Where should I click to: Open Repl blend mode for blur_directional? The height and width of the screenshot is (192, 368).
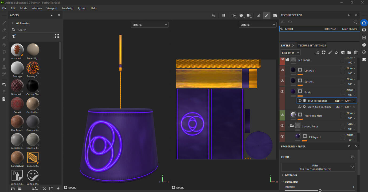point(339,101)
